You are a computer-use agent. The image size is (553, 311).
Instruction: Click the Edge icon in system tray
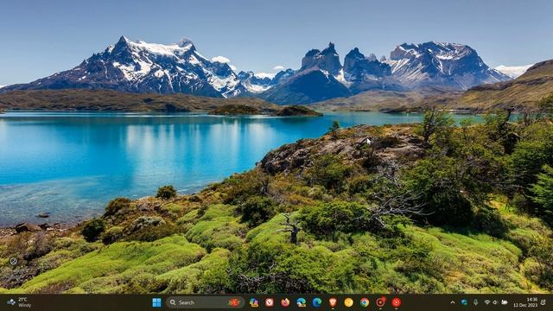coord(464,302)
